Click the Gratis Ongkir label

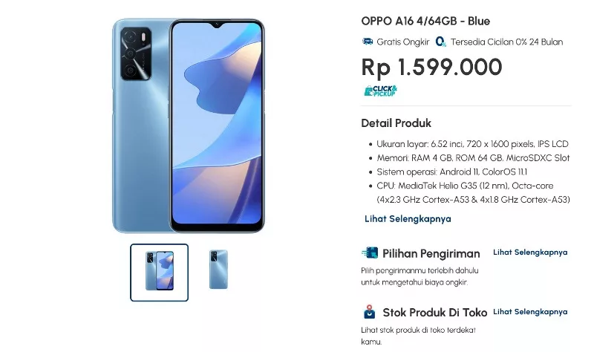coord(402,42)
